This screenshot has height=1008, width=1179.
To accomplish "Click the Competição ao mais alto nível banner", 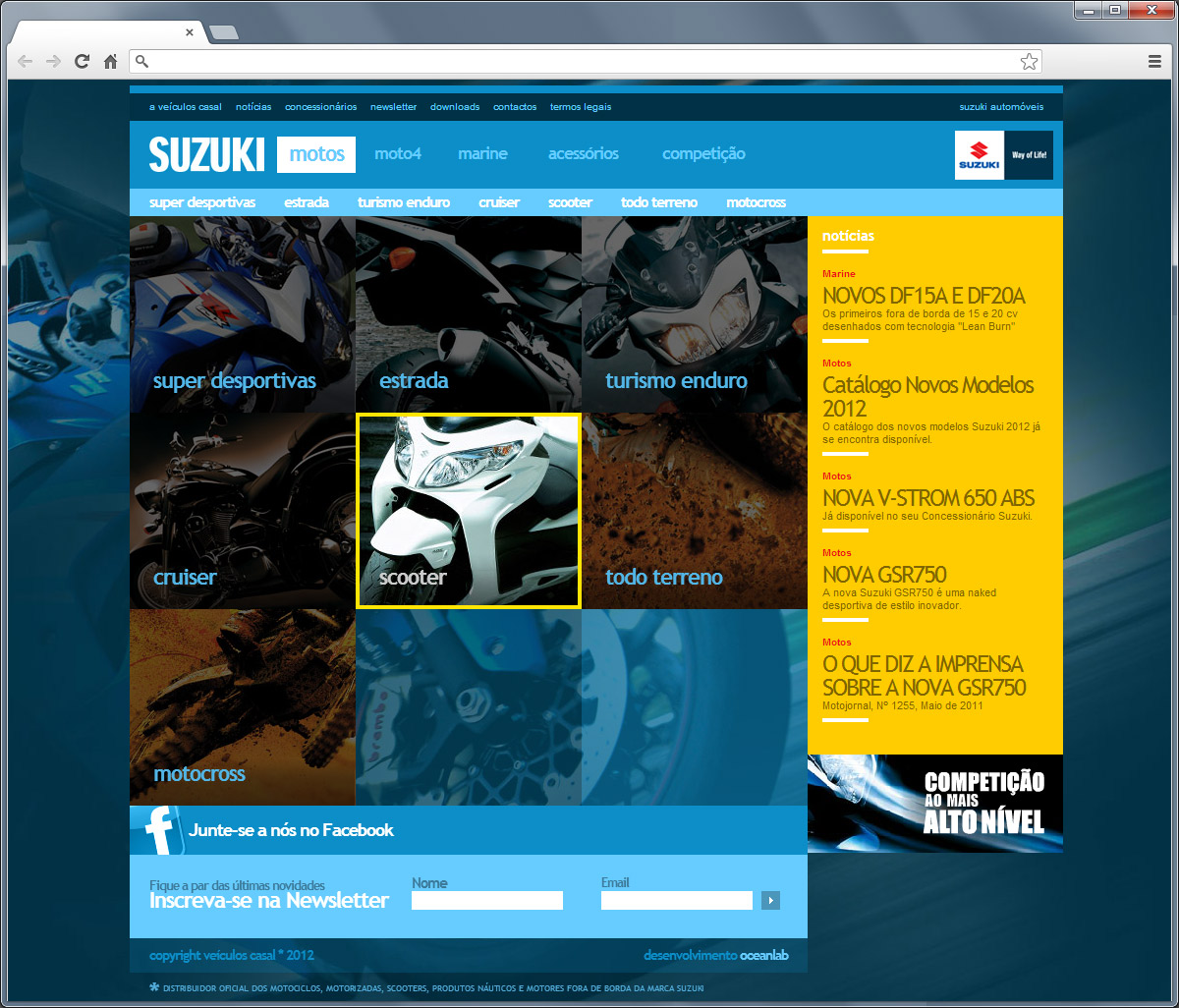I will click(934, 804).
